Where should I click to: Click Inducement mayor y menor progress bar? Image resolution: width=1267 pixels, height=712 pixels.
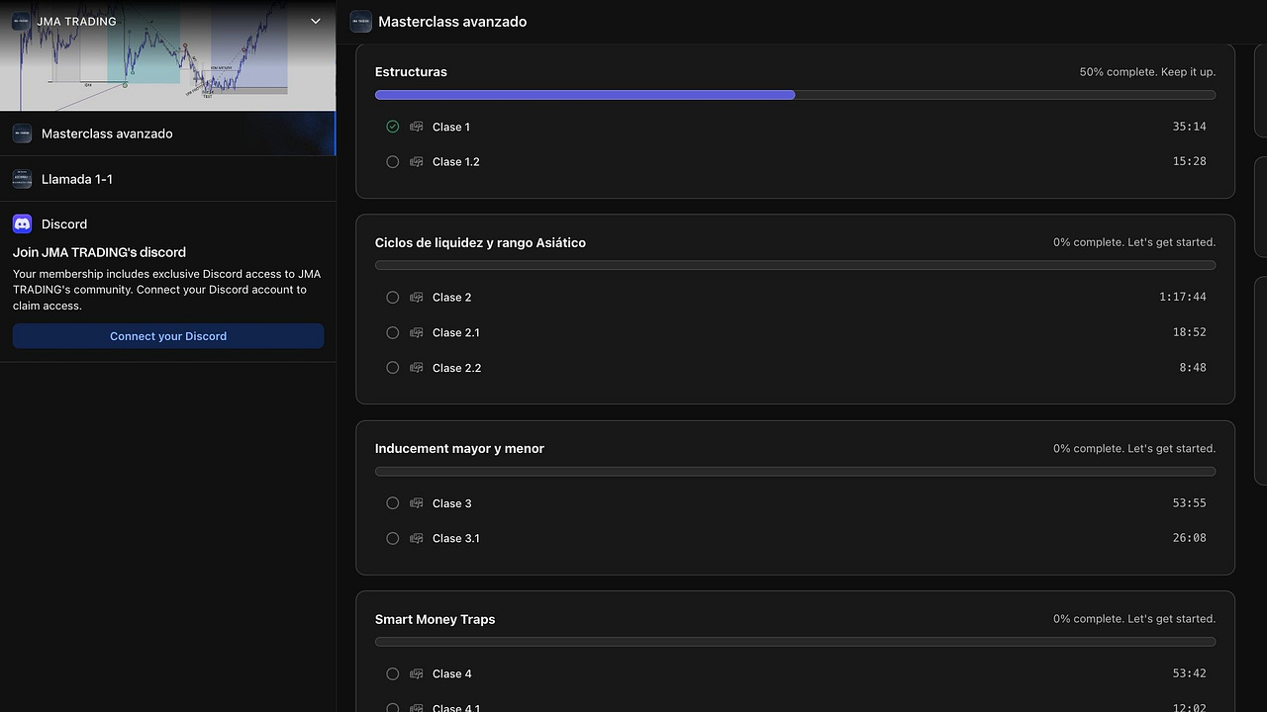(795, 472)
